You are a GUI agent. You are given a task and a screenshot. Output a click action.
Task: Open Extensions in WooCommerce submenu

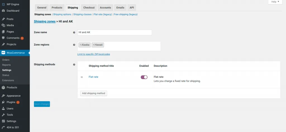click(x=8, y=80)
